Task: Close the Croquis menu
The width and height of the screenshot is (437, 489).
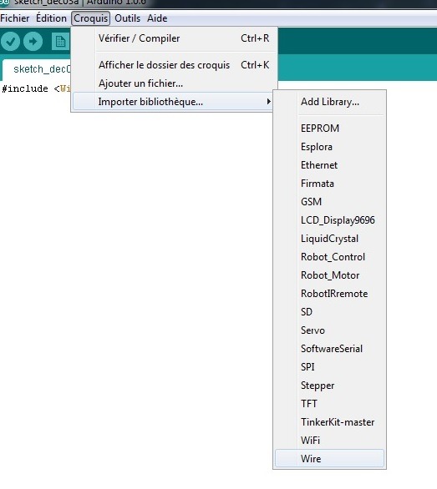Action: tap(90, 18)
